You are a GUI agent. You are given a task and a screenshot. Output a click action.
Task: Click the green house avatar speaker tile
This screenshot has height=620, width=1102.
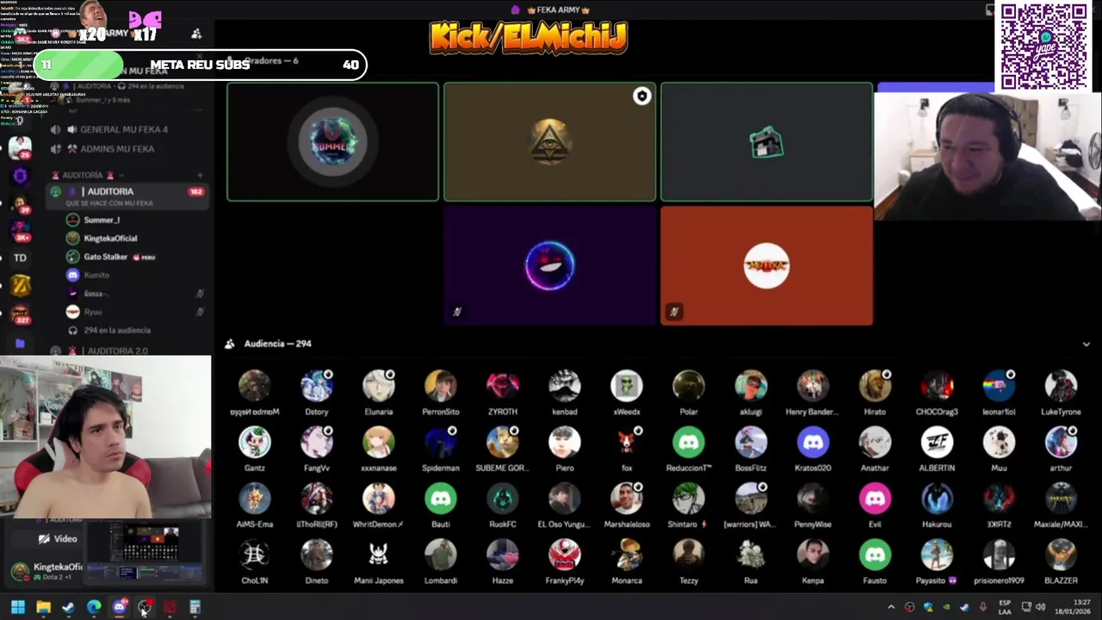pyautogui.click(x=766, y=141)
